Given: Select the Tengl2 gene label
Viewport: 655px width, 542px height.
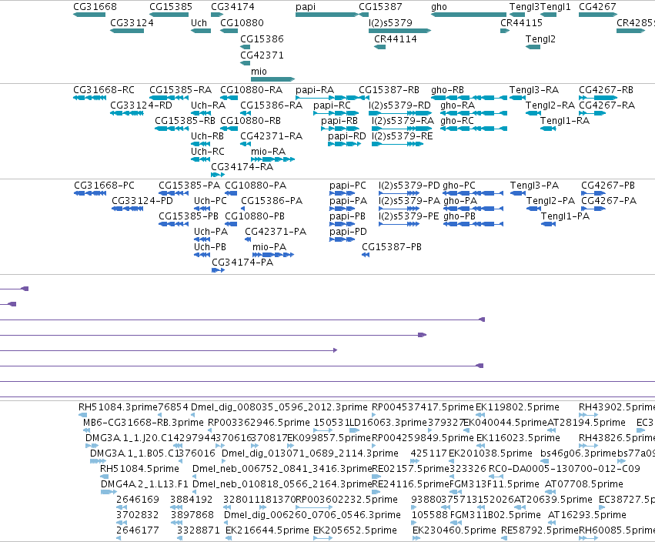Looking at the screenshot, I should tap(540, 39).
